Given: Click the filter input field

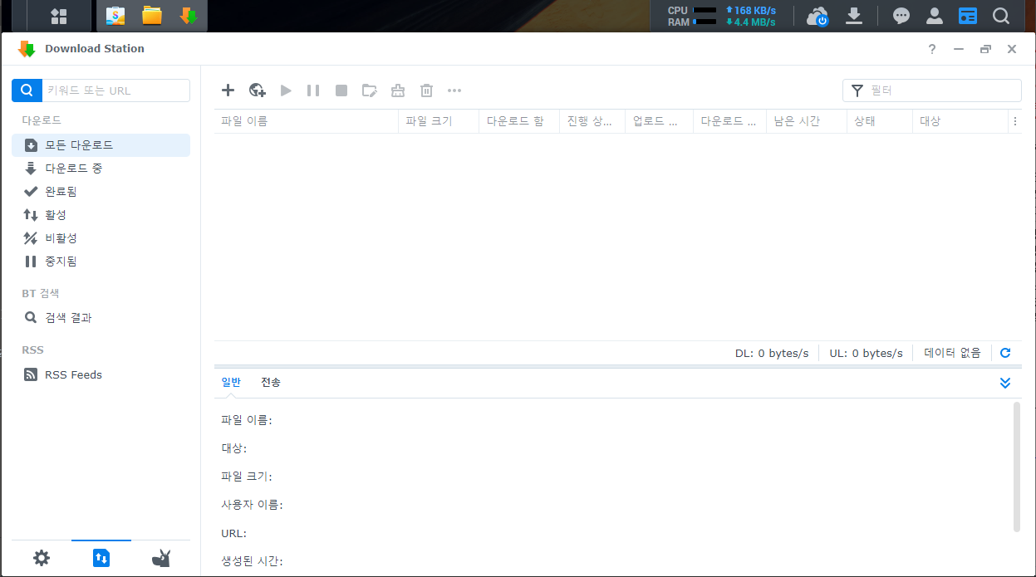Looking at the screenshot, I should click(932, 90).
